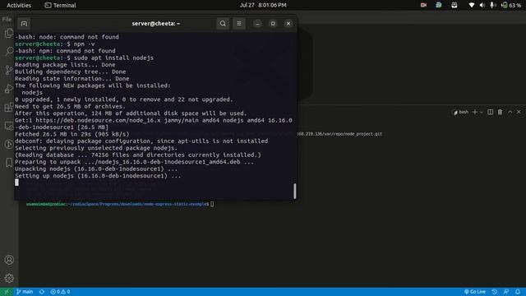Click the remote window indicator in status bar
The width and height of the screenshot is (526, 296).
[7, 292]
